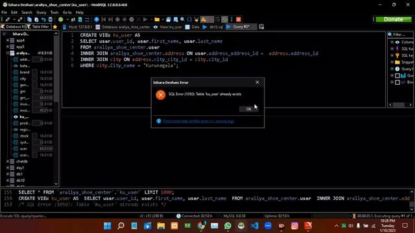Viewport: 415px width, 233px height.
Task: Click the new query tab icon
Action: click(261, 27)
